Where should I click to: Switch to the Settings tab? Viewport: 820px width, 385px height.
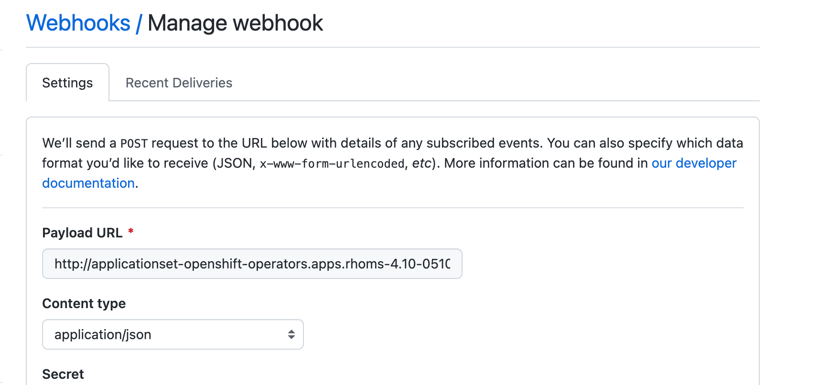point(67,82)
